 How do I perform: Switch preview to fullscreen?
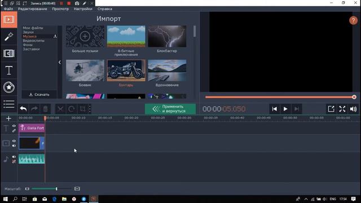pyautogui.click(x=342, y=109)
